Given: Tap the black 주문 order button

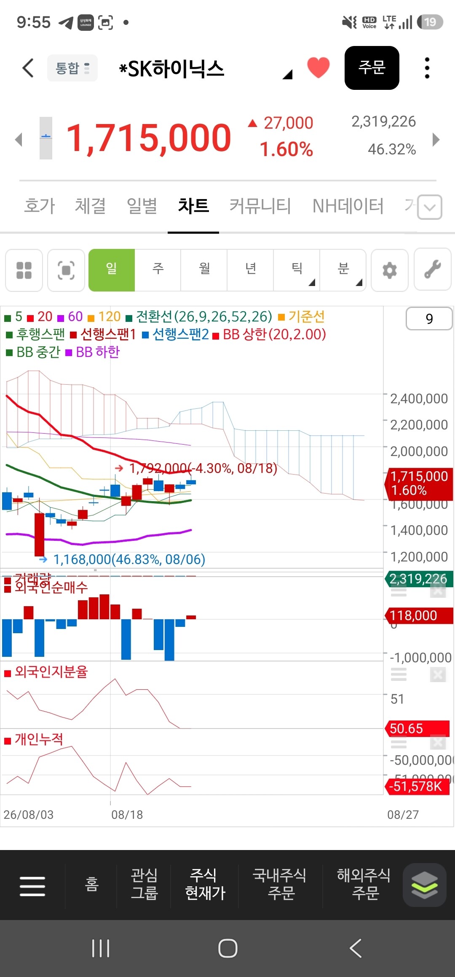Looking at the screenshot, I should 372,67.
